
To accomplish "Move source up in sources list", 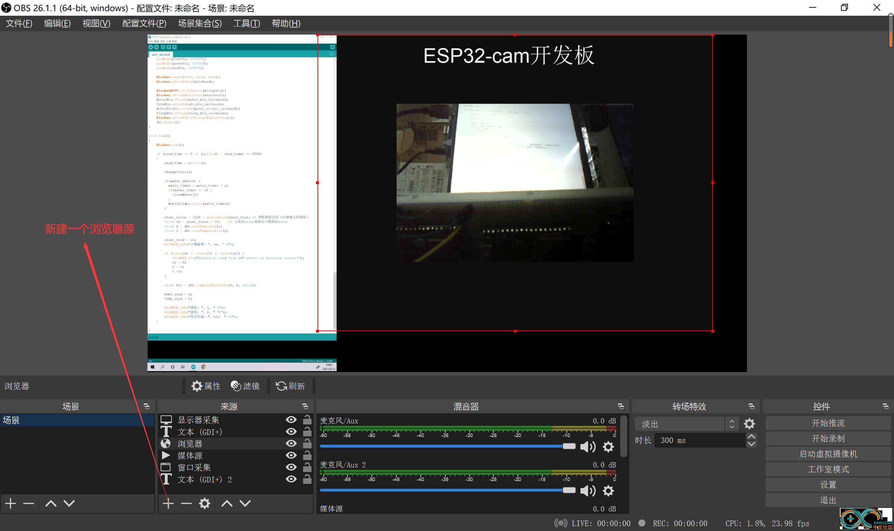I will pos(227,503).
